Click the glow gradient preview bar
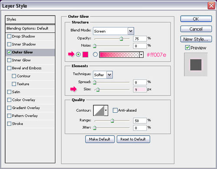This screenshot has height=169, width=217. [119, 55]
